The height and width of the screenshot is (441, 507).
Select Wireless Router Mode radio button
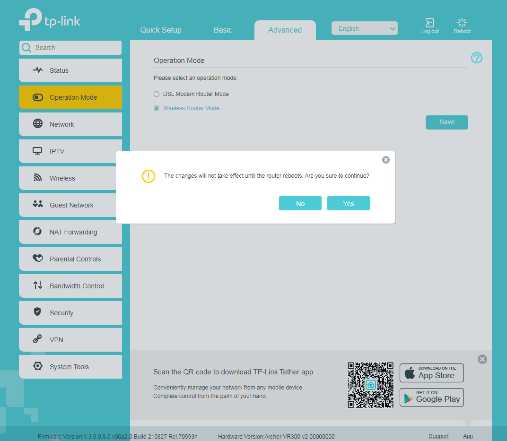[157, 108]
